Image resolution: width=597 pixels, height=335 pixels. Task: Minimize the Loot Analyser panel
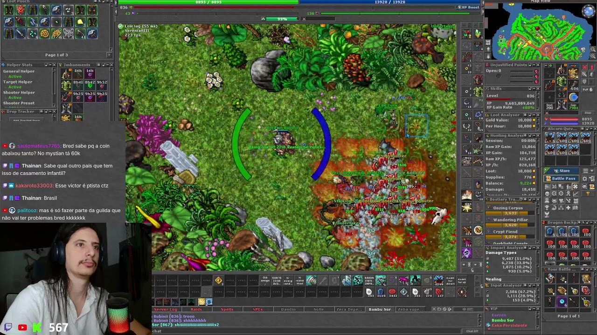coord(533,115)
